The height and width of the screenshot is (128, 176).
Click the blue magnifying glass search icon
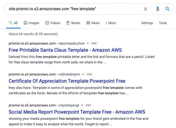[167, 9]
